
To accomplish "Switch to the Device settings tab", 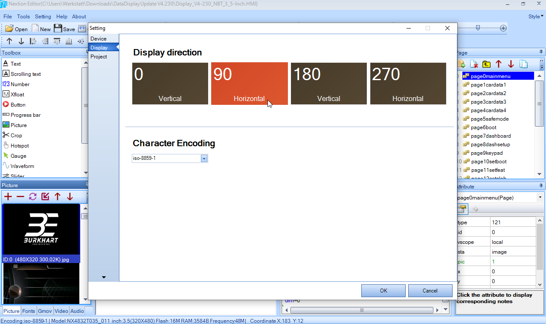I will click(99, 39).
